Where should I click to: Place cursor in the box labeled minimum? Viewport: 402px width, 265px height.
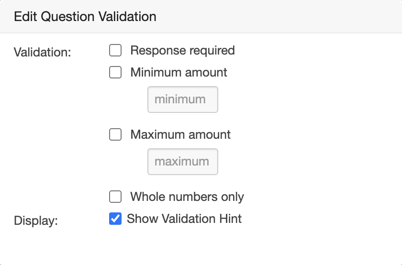[182, 99]
